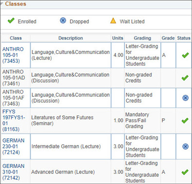Click the description of ANTHRO 105-01AF discussion
This screenshot has height=184, width=192.
(70, 98)
